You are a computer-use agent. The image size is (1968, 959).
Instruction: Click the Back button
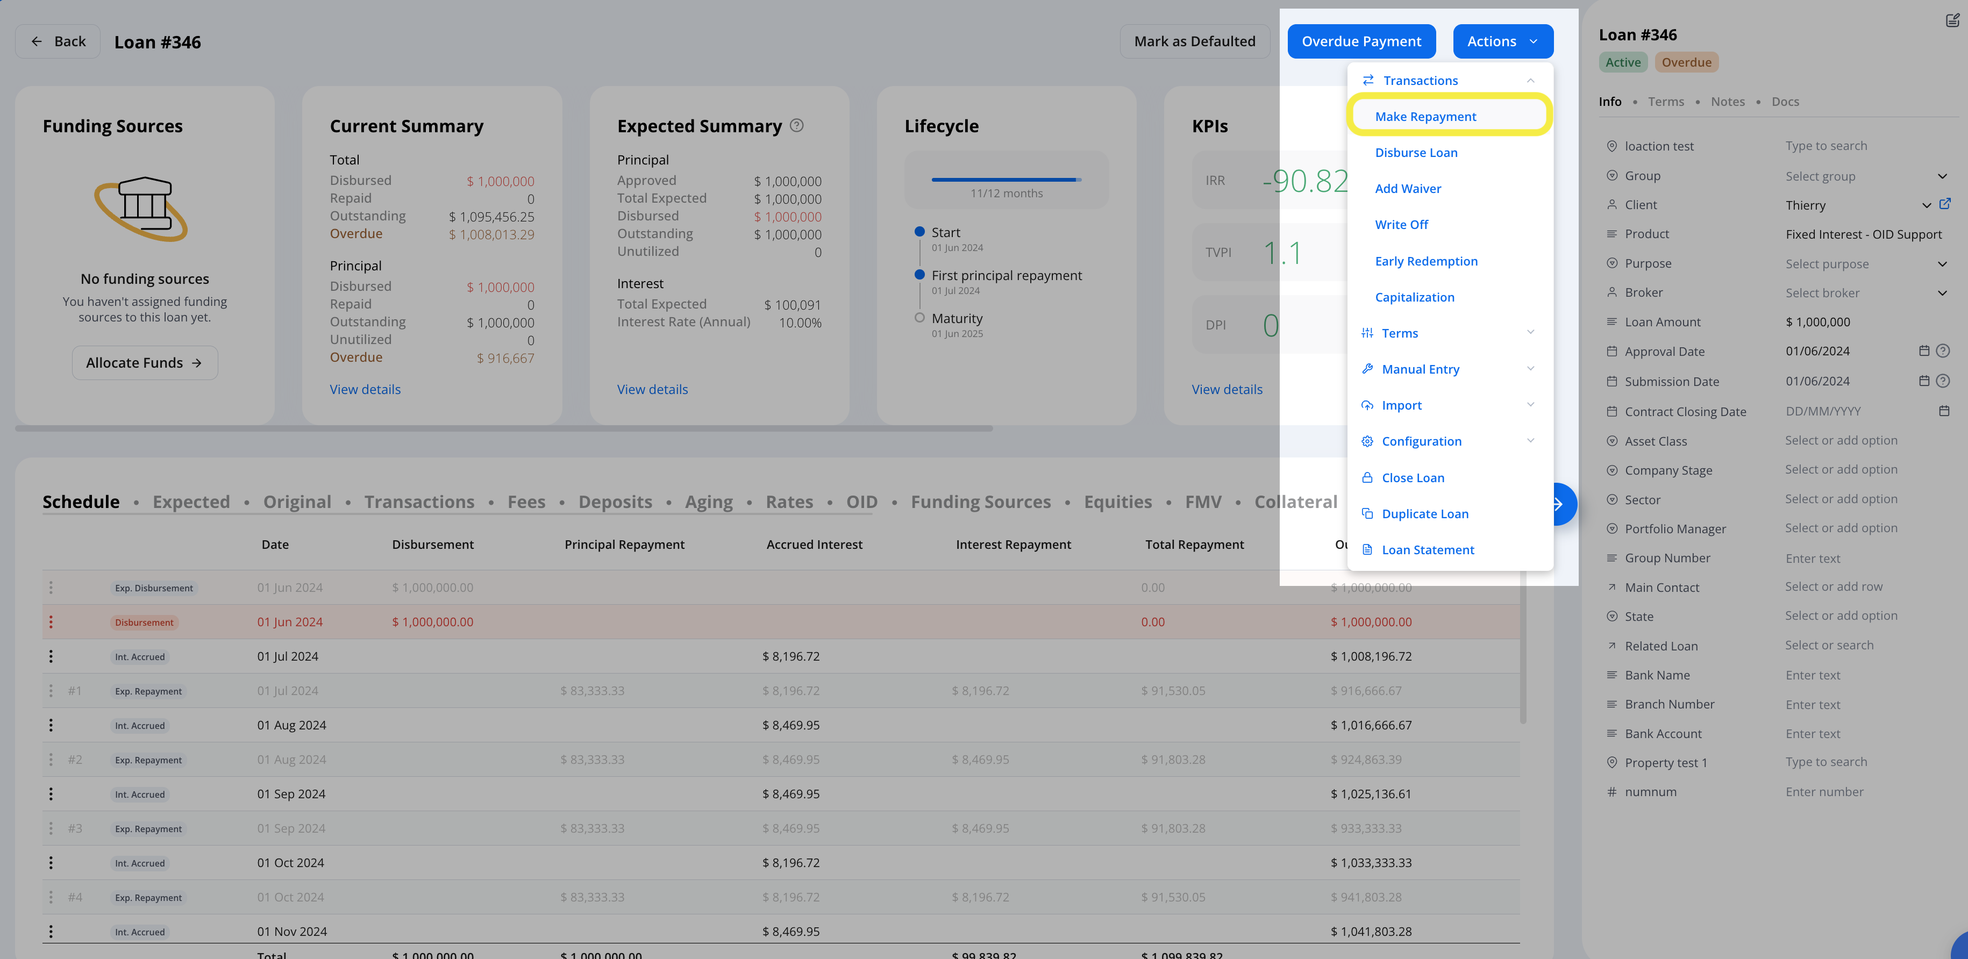coord(58,41)
